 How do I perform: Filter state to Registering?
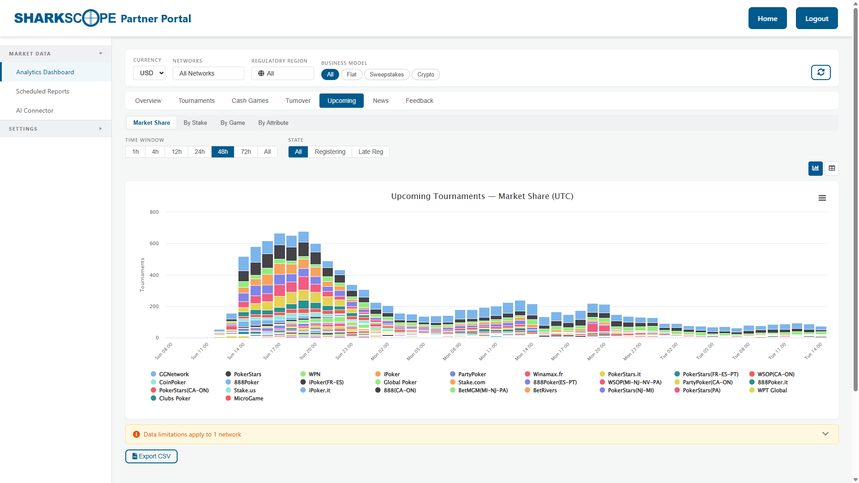point(330,152)
